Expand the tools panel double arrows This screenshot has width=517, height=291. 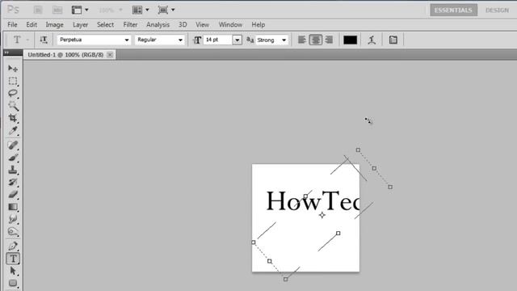6,53
